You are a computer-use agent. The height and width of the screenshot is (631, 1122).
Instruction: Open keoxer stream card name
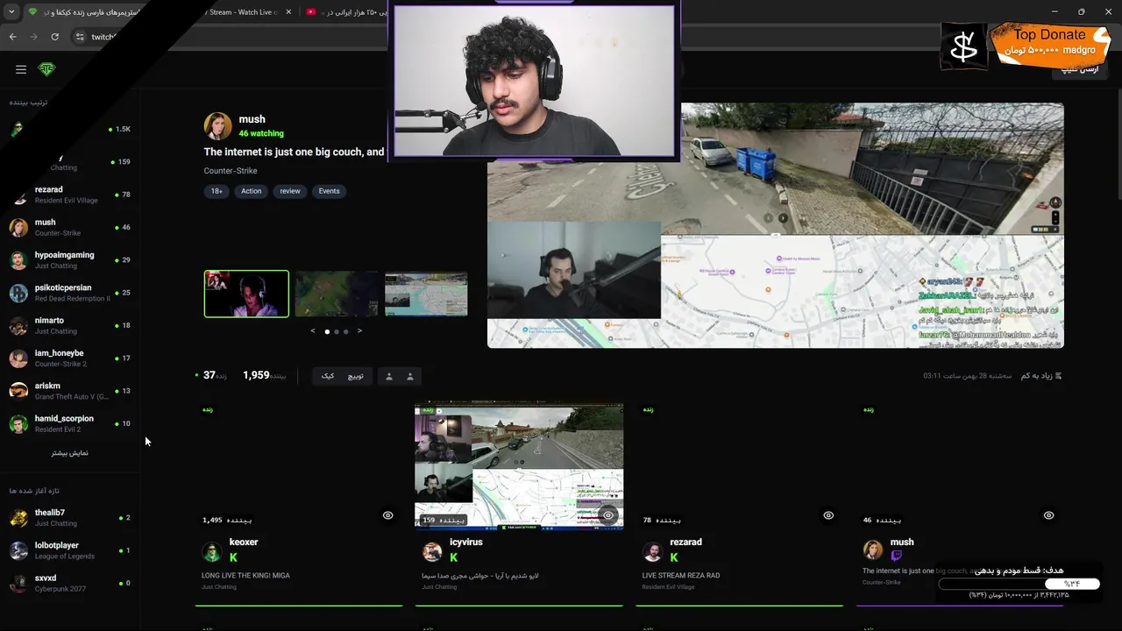tap(244, 542)
